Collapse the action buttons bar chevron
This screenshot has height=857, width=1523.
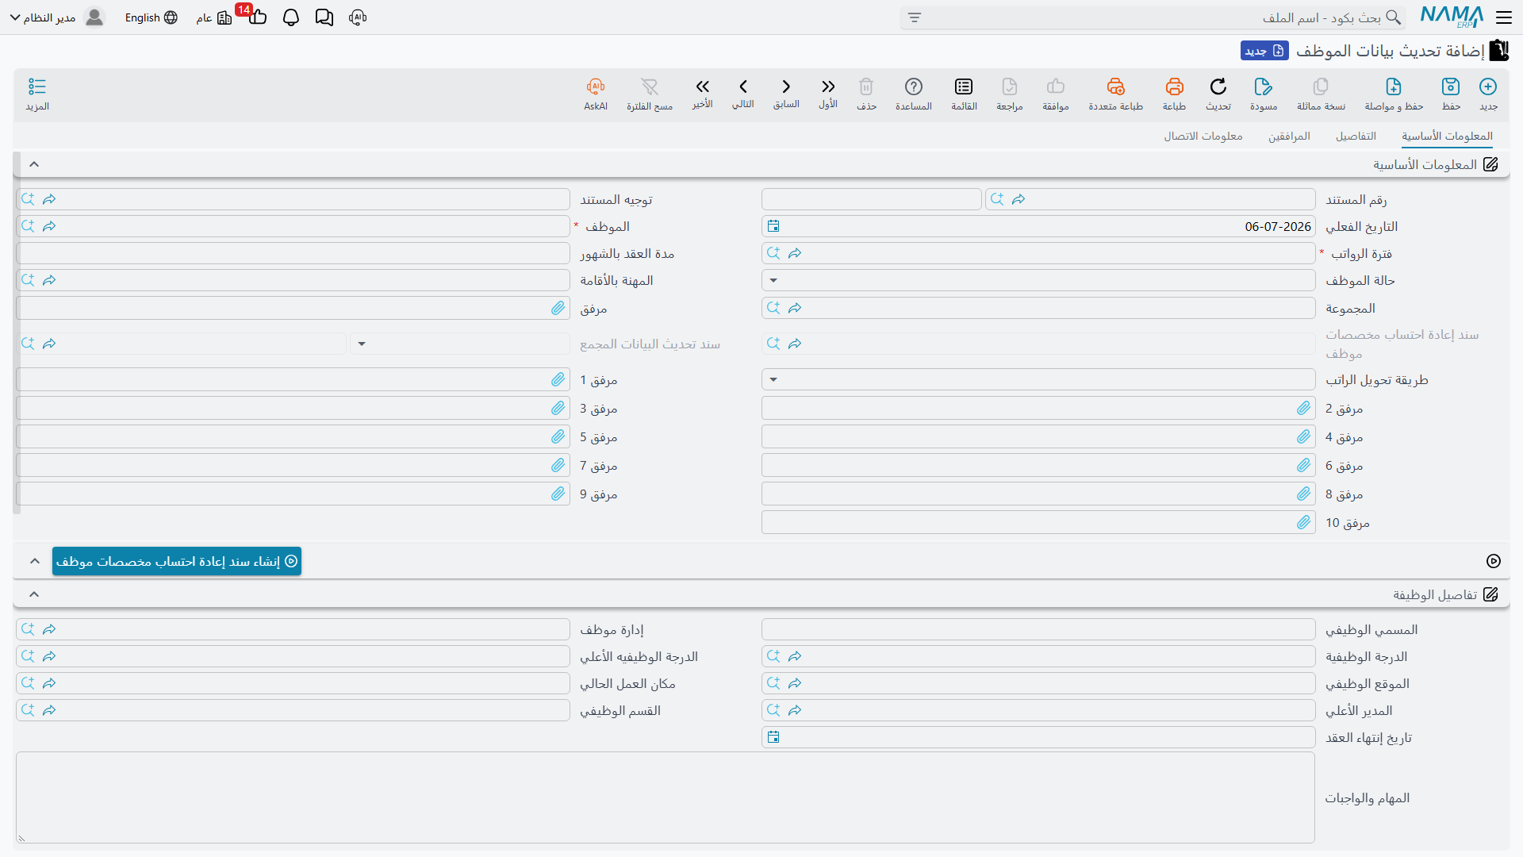pyautogui.click(x=34, y=561)
